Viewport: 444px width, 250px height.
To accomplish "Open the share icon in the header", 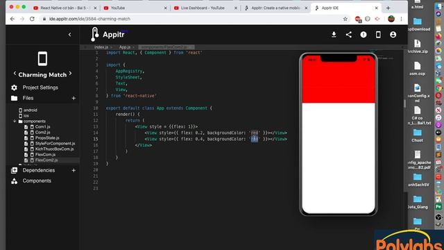I will (348, 35).
